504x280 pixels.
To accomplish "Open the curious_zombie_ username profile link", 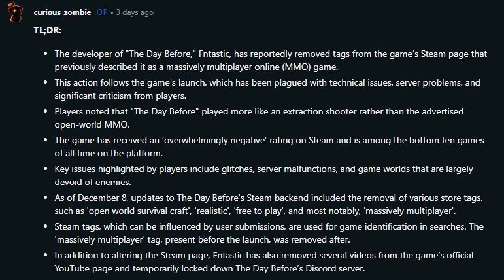I will tap(63, 12).
